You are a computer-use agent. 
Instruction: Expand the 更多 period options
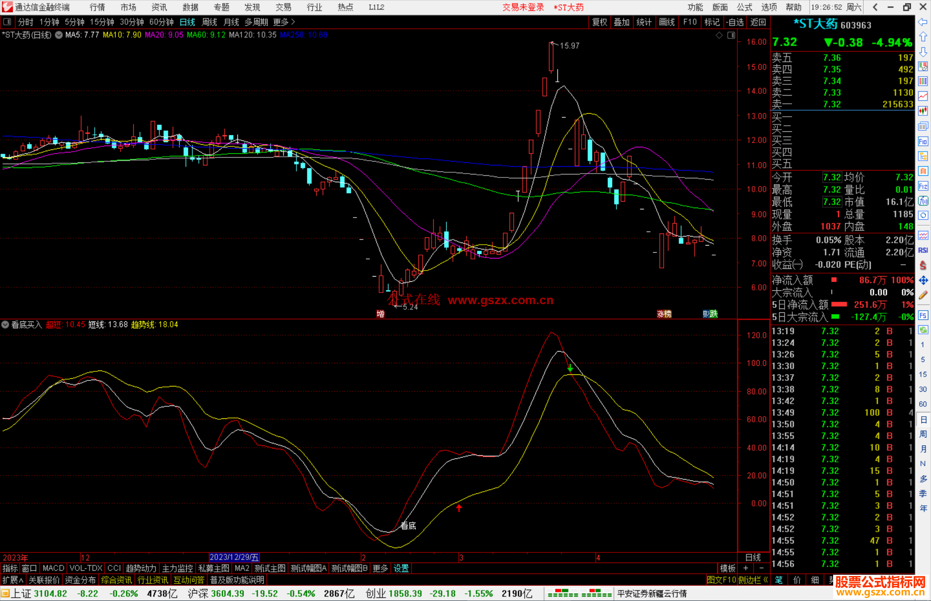pos(284,22)
